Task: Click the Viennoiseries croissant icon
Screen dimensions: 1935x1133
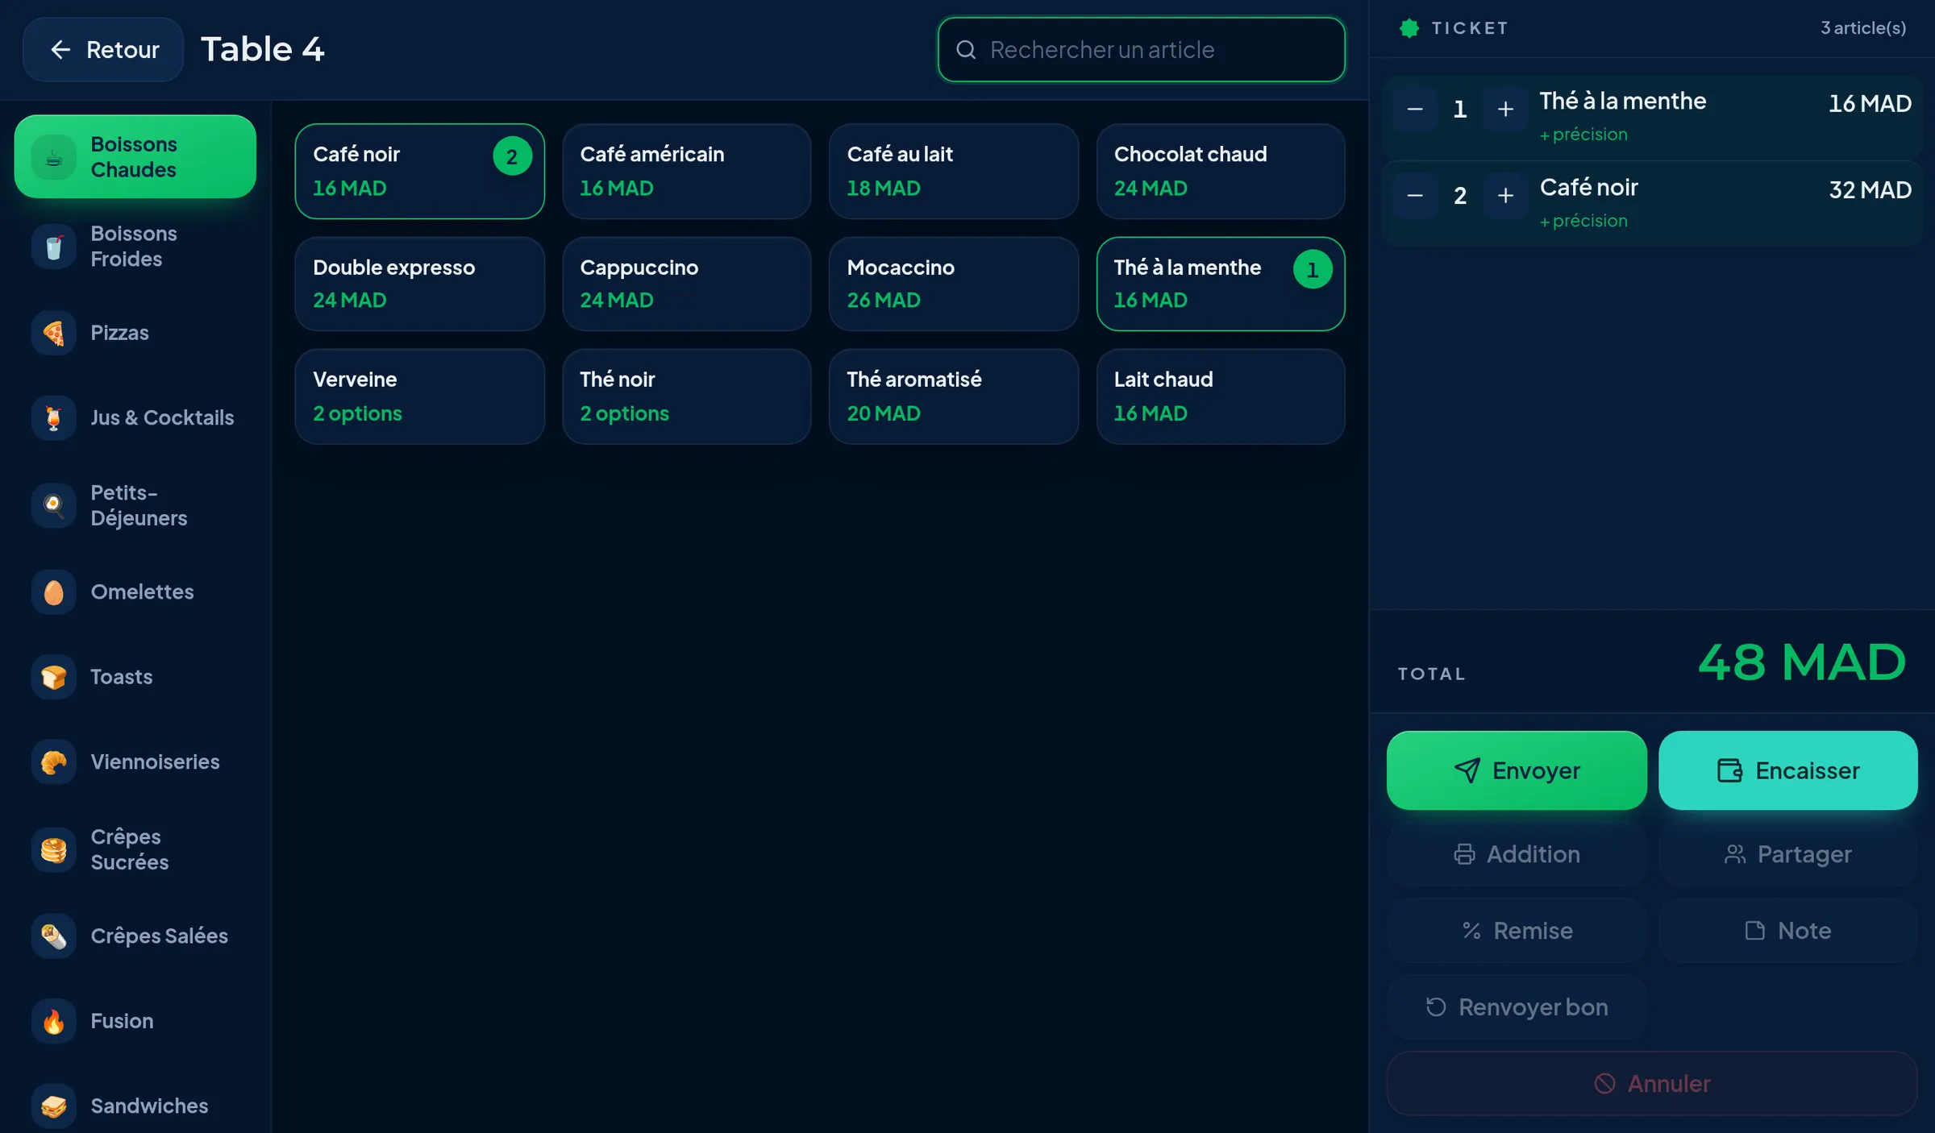Action: [x=54, y=762]
